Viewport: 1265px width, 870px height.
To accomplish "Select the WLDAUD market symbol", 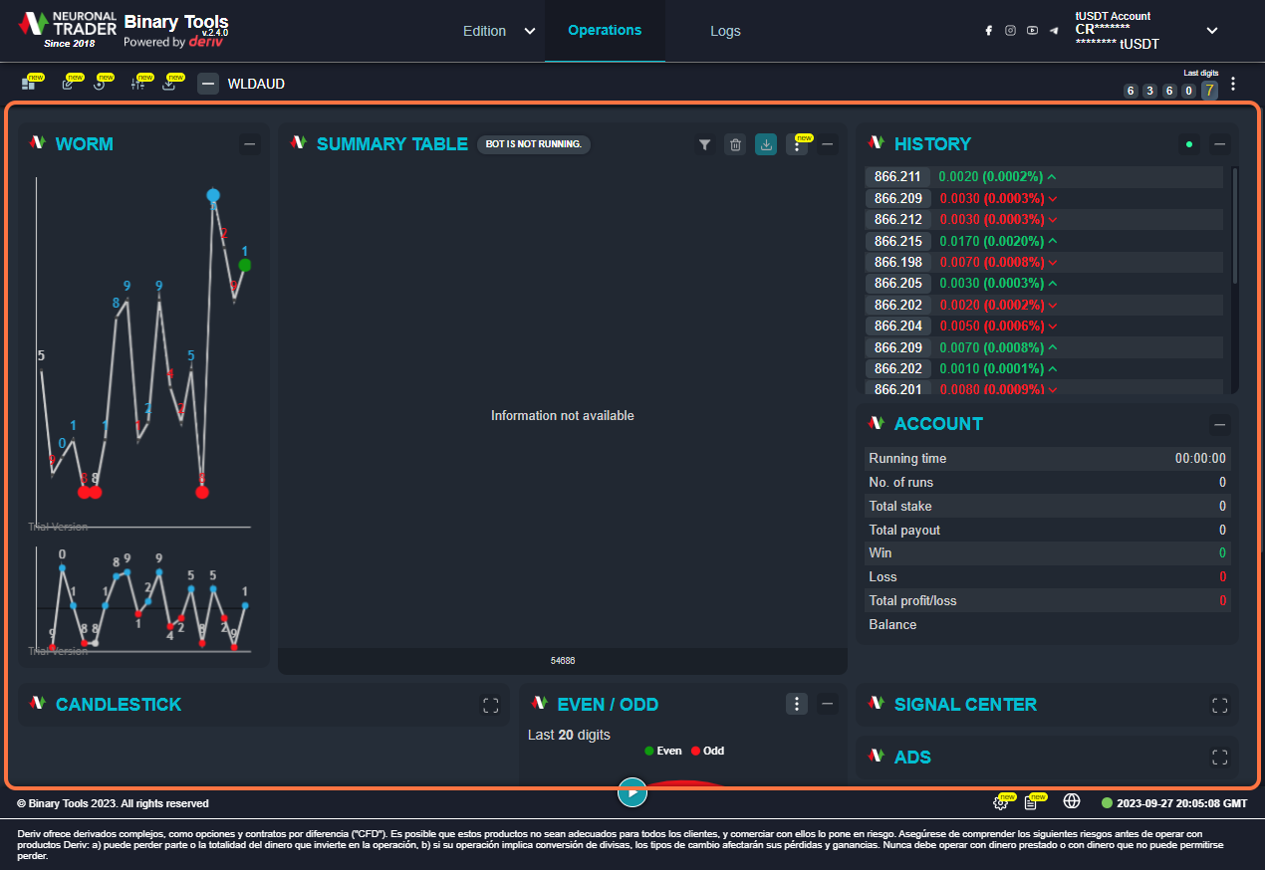I will (x=256, y=84).
